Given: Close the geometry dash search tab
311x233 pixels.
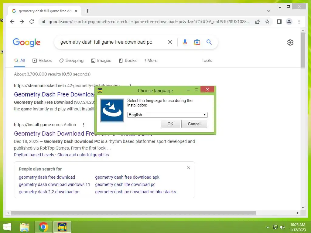Looking at the screenshot, I should tap(76, 11).
